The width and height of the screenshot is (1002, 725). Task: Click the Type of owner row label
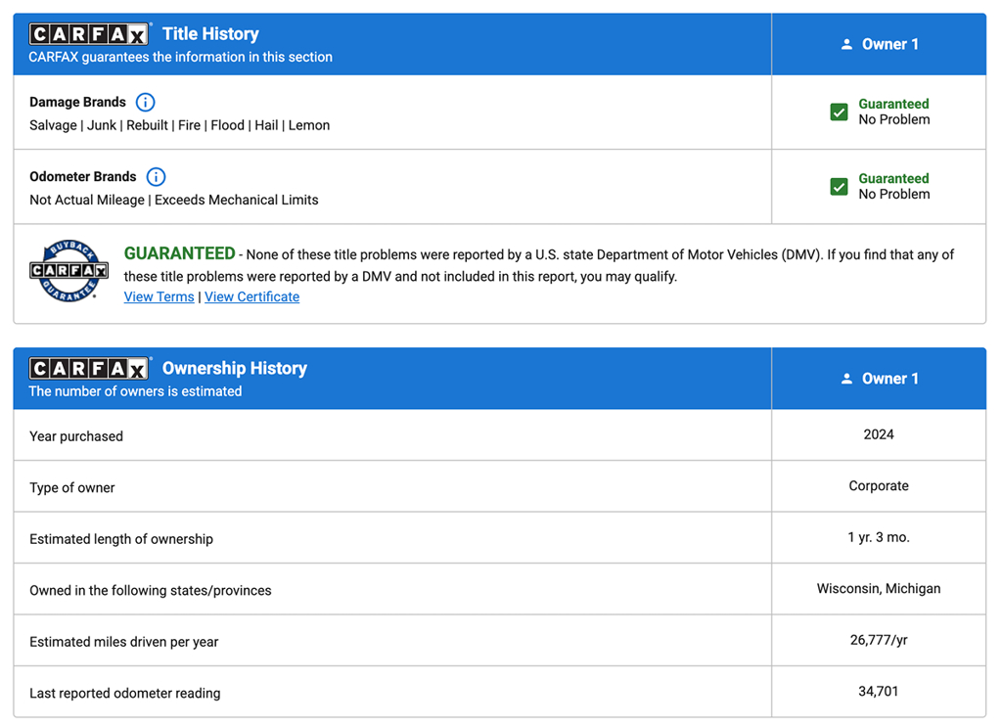72,487
